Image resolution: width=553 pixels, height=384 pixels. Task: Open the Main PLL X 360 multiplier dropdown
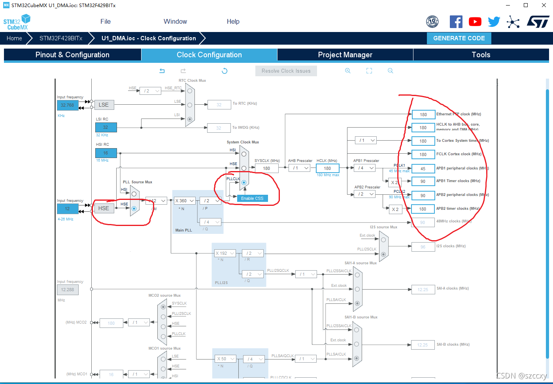tap(185, 201)
